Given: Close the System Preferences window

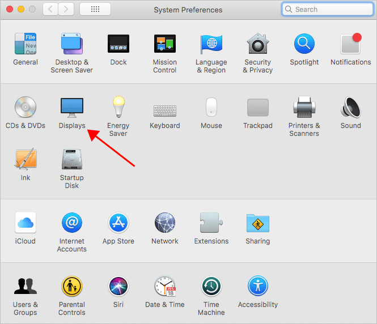Looking at the screenshot, I should coord(10,9).
